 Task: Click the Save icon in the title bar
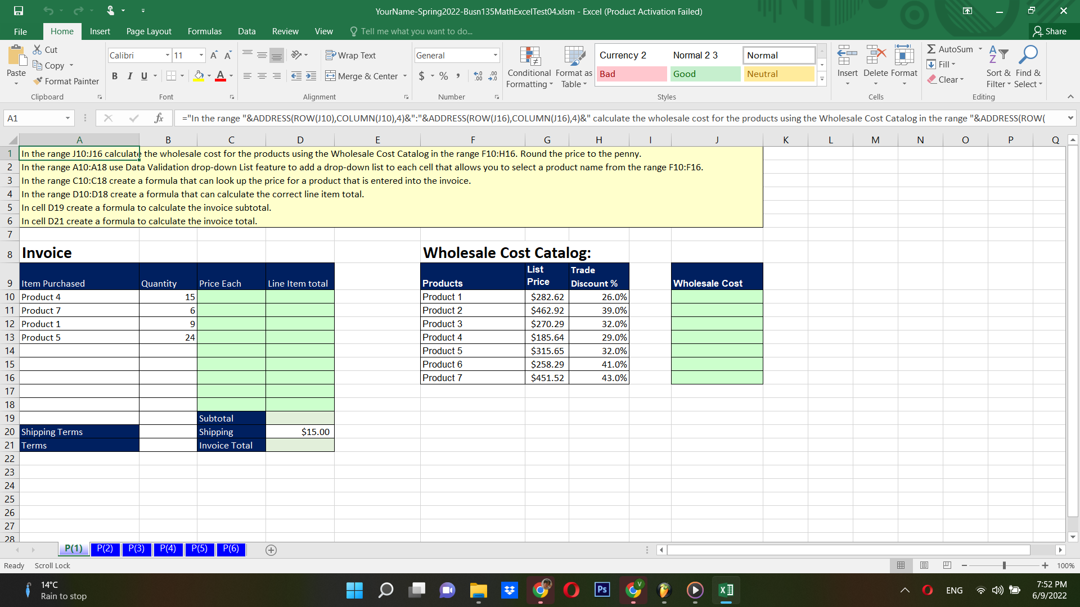19,11
